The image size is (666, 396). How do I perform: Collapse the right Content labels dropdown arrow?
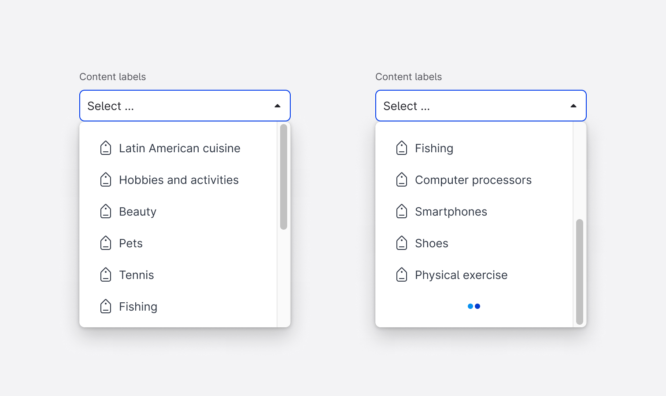point(573,106)
